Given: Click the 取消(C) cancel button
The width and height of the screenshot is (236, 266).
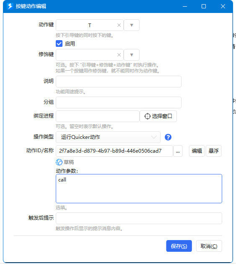Looking at the screenshot, I should tap(209, 246).
